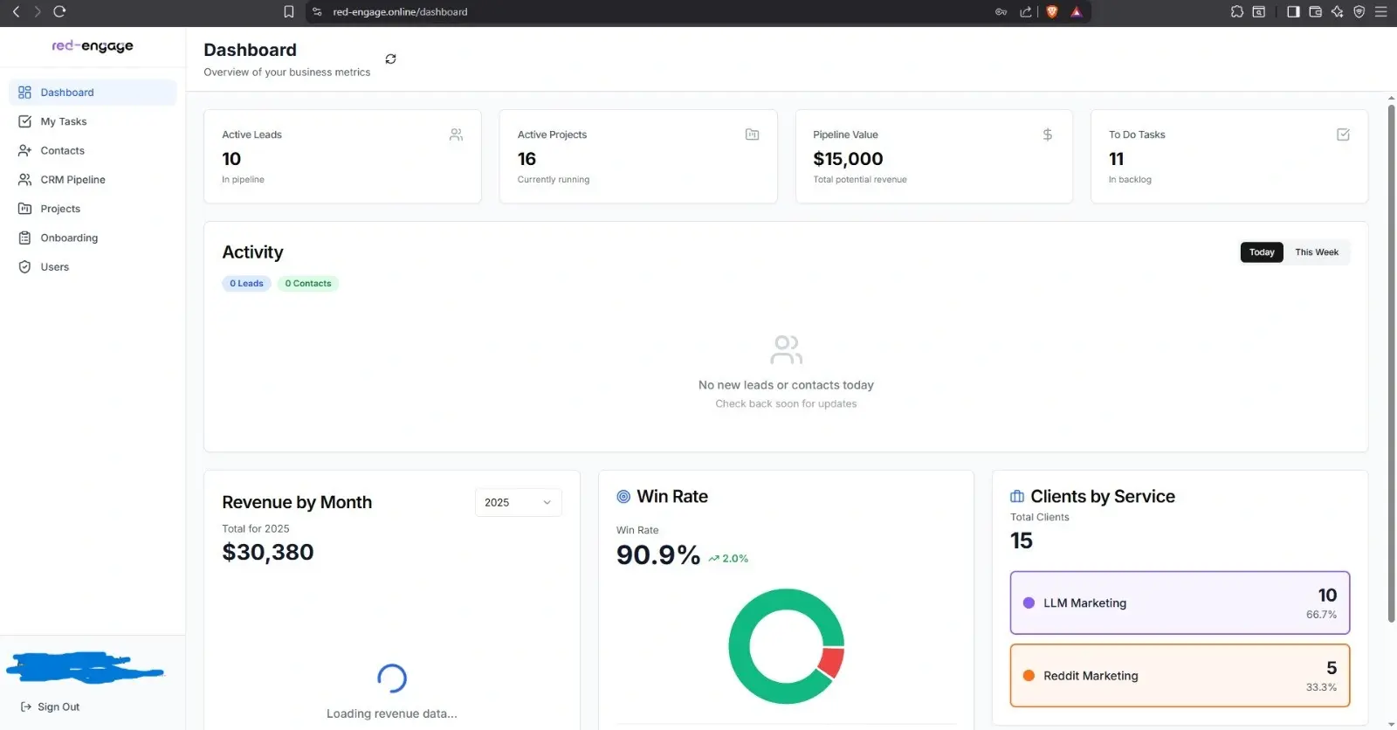Screen dimensions: 1397x730
Task: Select the LLM Marketing service card
Action: 1180,603
